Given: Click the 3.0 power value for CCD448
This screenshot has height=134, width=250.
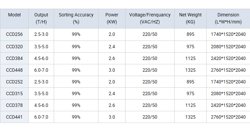Looking at the screenshot, I should (x=112, y=70).
